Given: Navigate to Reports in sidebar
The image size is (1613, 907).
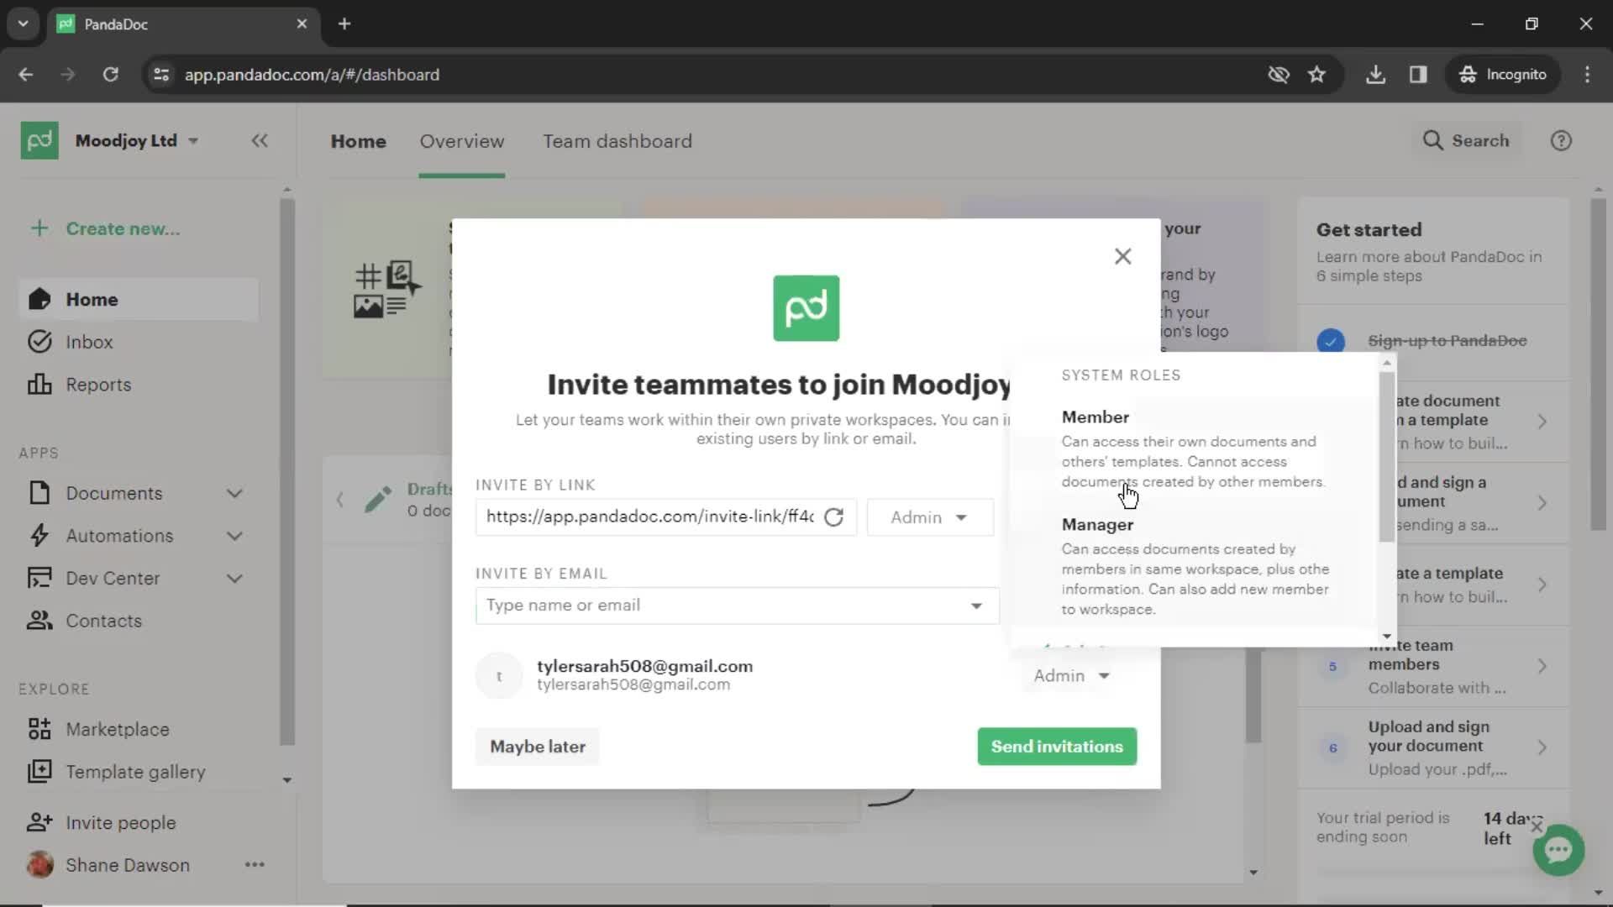Looking at the screenshot, I should (98, 385).
